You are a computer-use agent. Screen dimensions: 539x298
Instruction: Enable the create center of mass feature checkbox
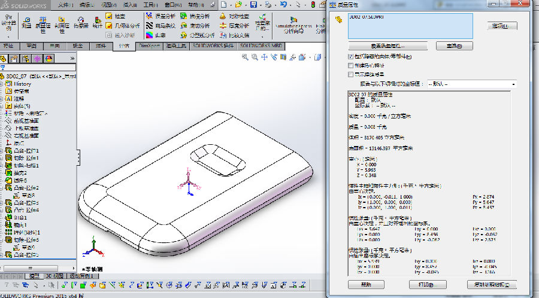pyautogui.click(x=351, y=65)
